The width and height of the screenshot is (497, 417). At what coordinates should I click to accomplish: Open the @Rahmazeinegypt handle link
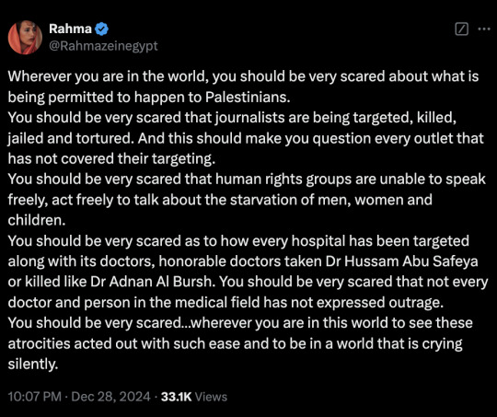pos(103,46)
